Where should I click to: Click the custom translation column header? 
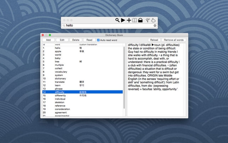101,44
